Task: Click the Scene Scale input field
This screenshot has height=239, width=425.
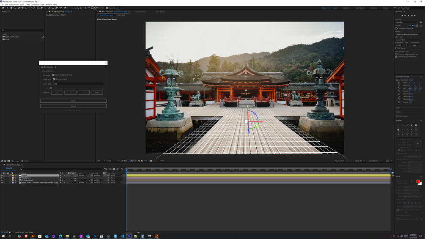Action: click(x=78, y=84)
